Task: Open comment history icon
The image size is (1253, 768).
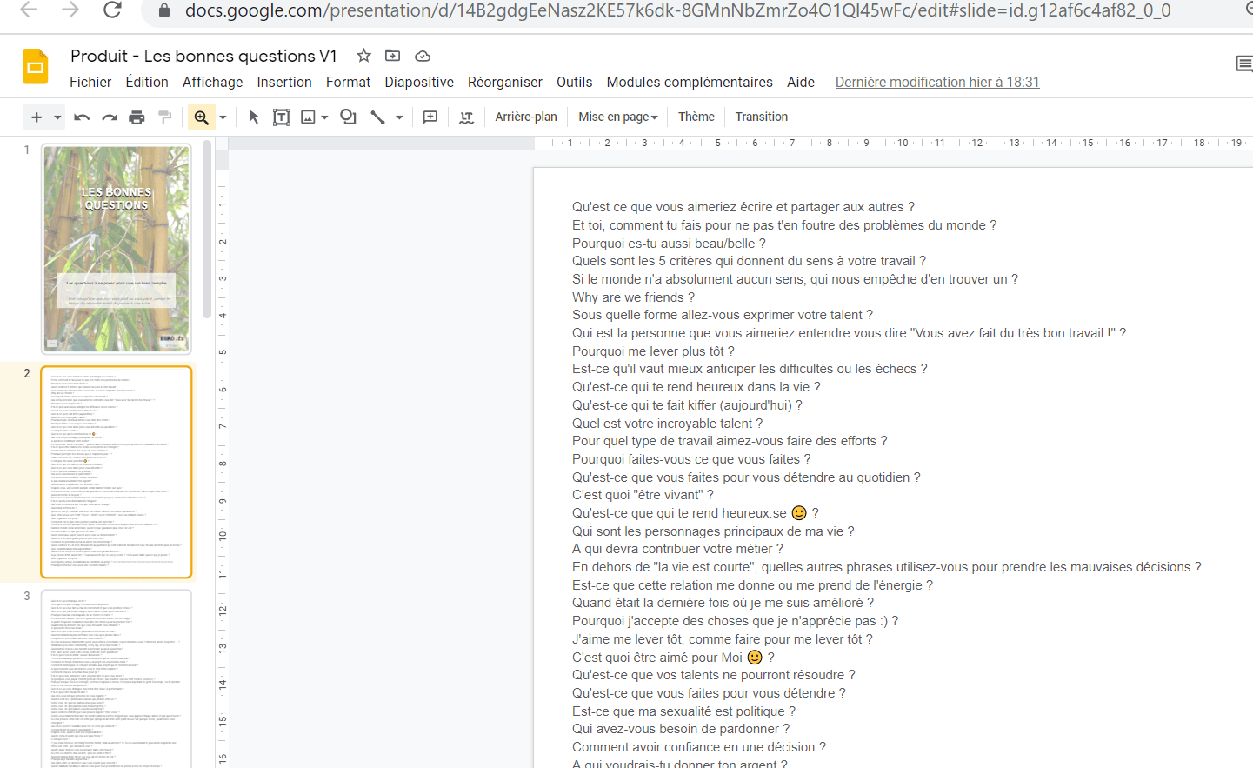Action: 1243,63
